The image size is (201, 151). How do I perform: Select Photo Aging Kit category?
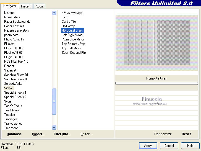(14, 39)
